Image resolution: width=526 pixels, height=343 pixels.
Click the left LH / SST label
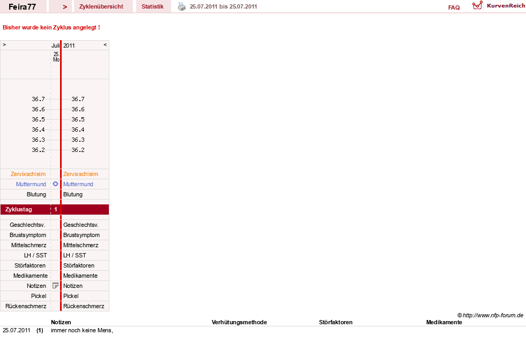click(x=35, y=255)
